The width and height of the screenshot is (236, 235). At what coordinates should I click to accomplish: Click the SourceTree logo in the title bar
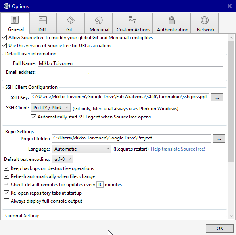pos(7,6)
